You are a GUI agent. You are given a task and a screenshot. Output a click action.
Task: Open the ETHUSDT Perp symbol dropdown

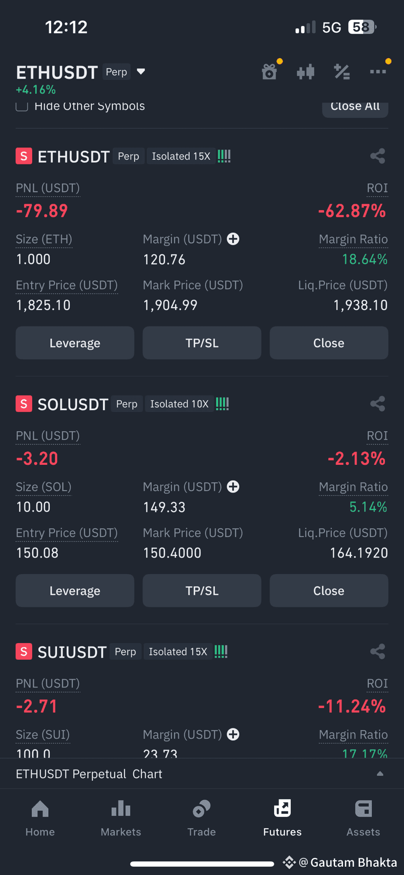coord(141,72)
